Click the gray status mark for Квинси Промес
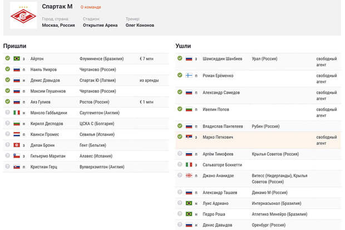This screenshot has height=230, width=345. click(7, 134)
